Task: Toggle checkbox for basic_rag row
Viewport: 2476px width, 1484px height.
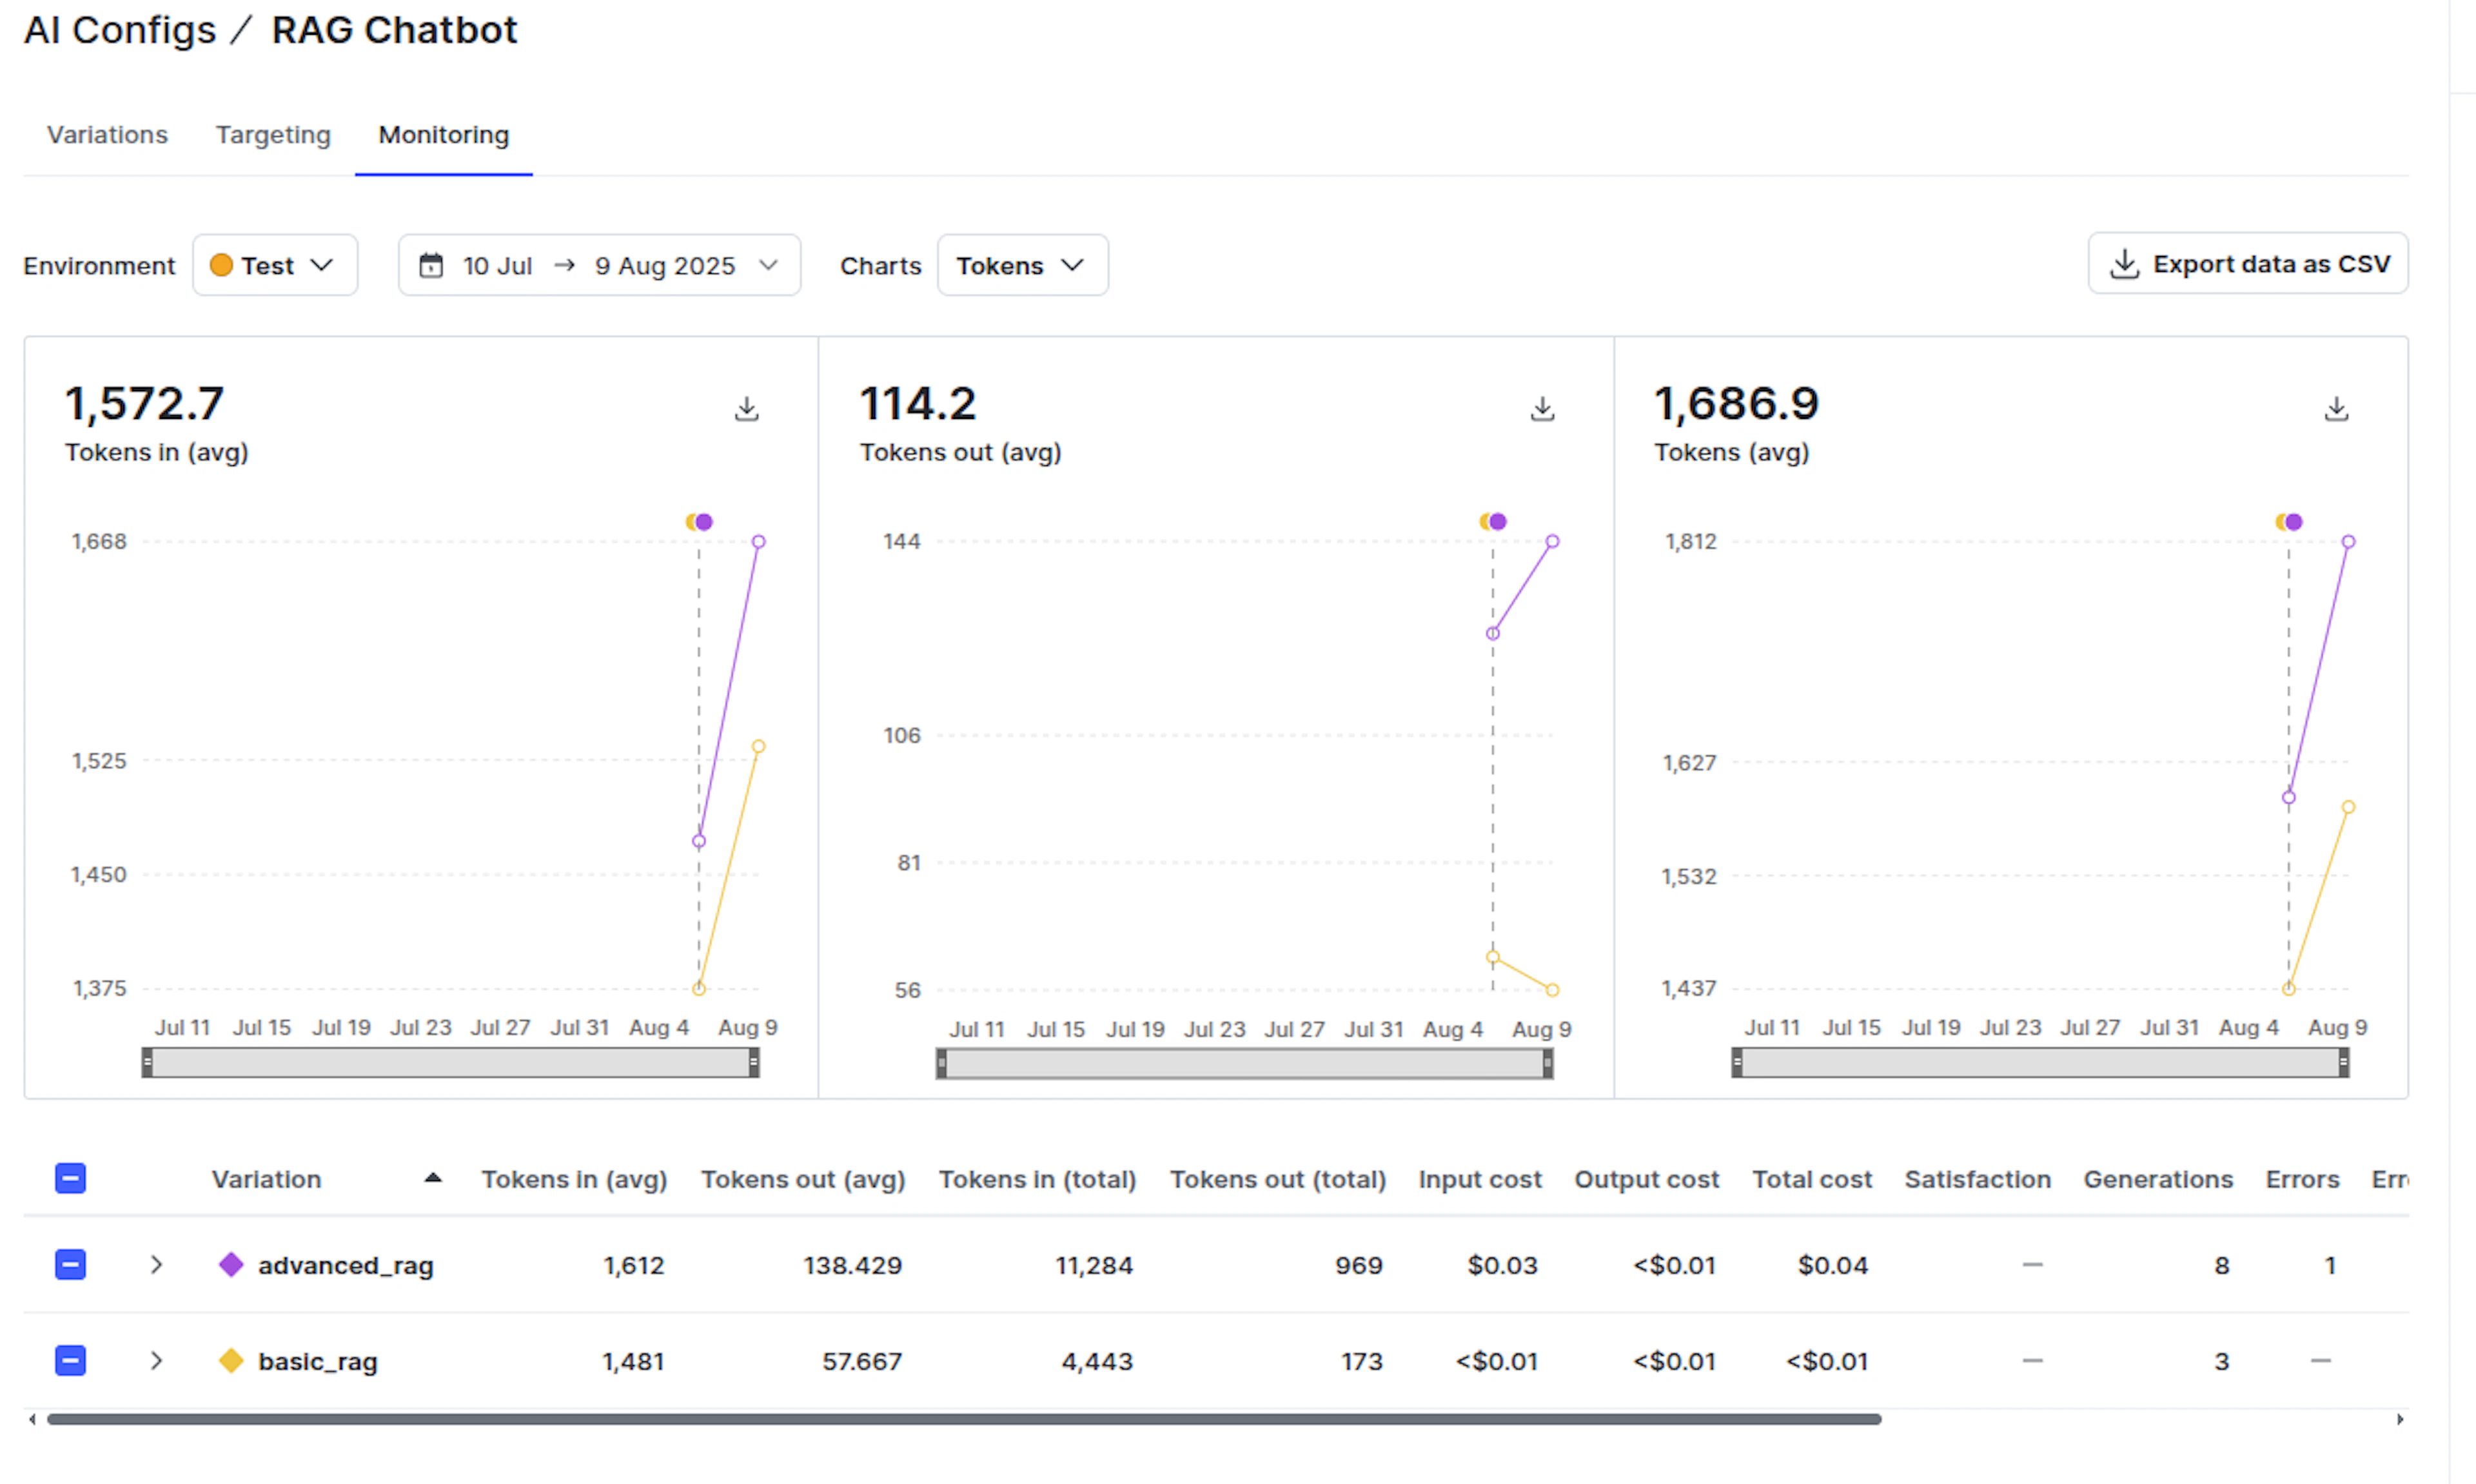Action: 70,1360
